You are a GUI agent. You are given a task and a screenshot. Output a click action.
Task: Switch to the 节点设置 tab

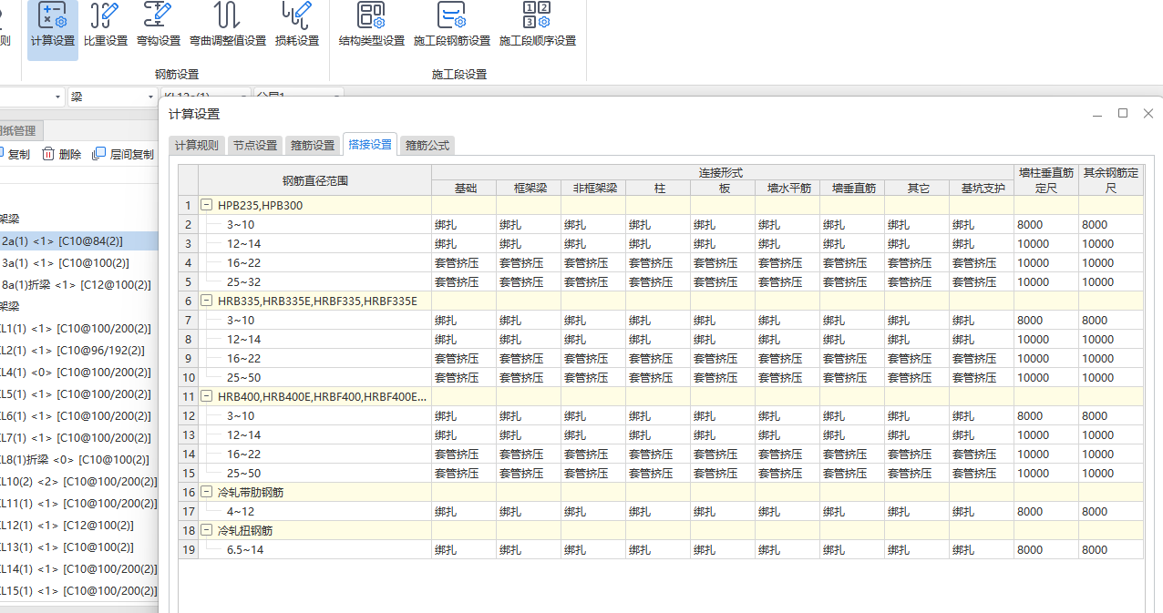pyautogui.click(x=254, y=146)
